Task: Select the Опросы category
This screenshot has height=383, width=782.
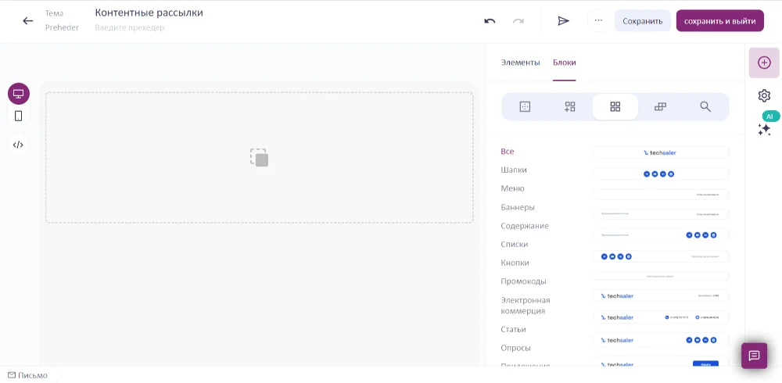Action: (515, 348)
